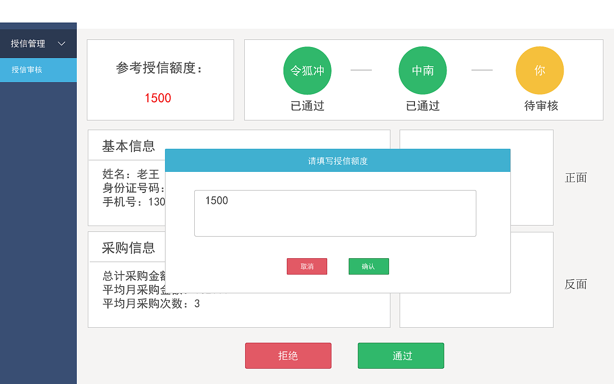Click the 已通过 status label under 令狐冲
This screenshot has height=384, width=614.
[307, 106]
